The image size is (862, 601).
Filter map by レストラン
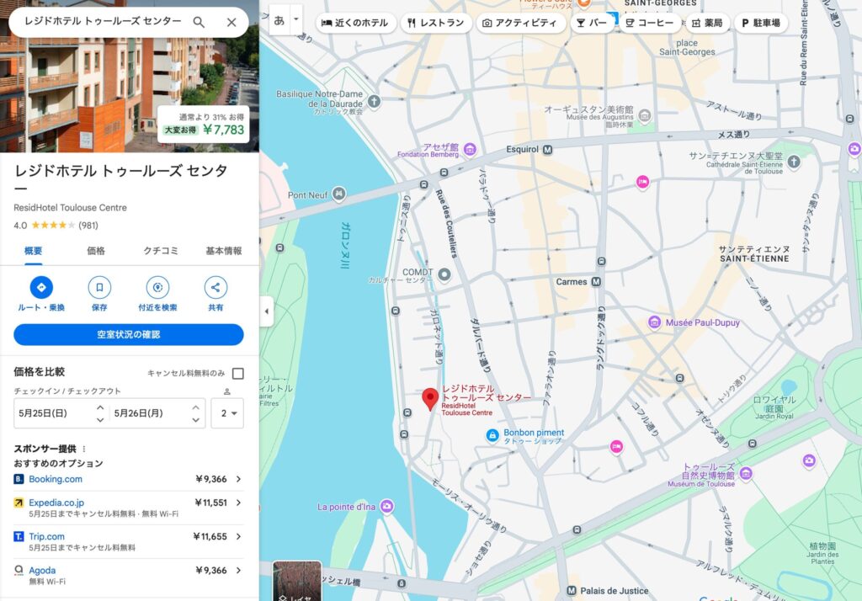436,23
